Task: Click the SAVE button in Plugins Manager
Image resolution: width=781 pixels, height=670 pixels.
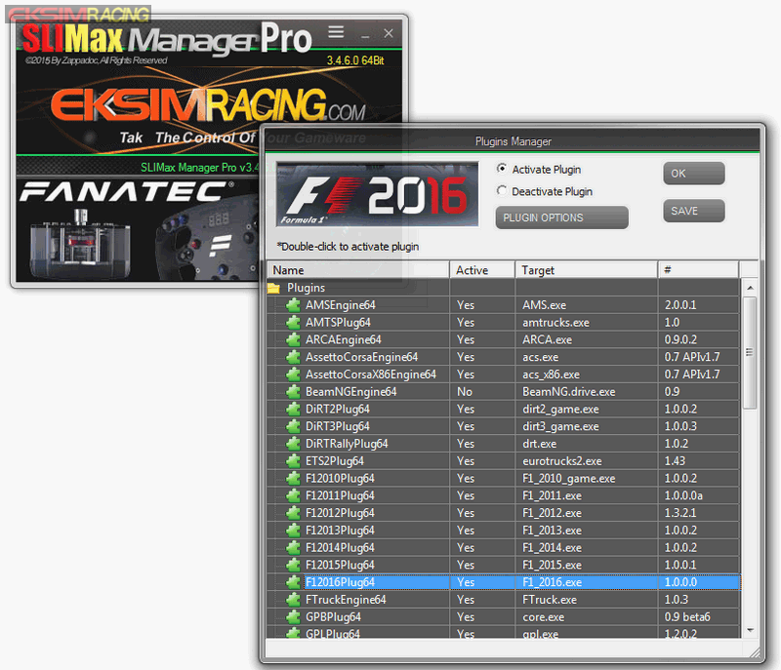Action: click(x=694, y=211)
